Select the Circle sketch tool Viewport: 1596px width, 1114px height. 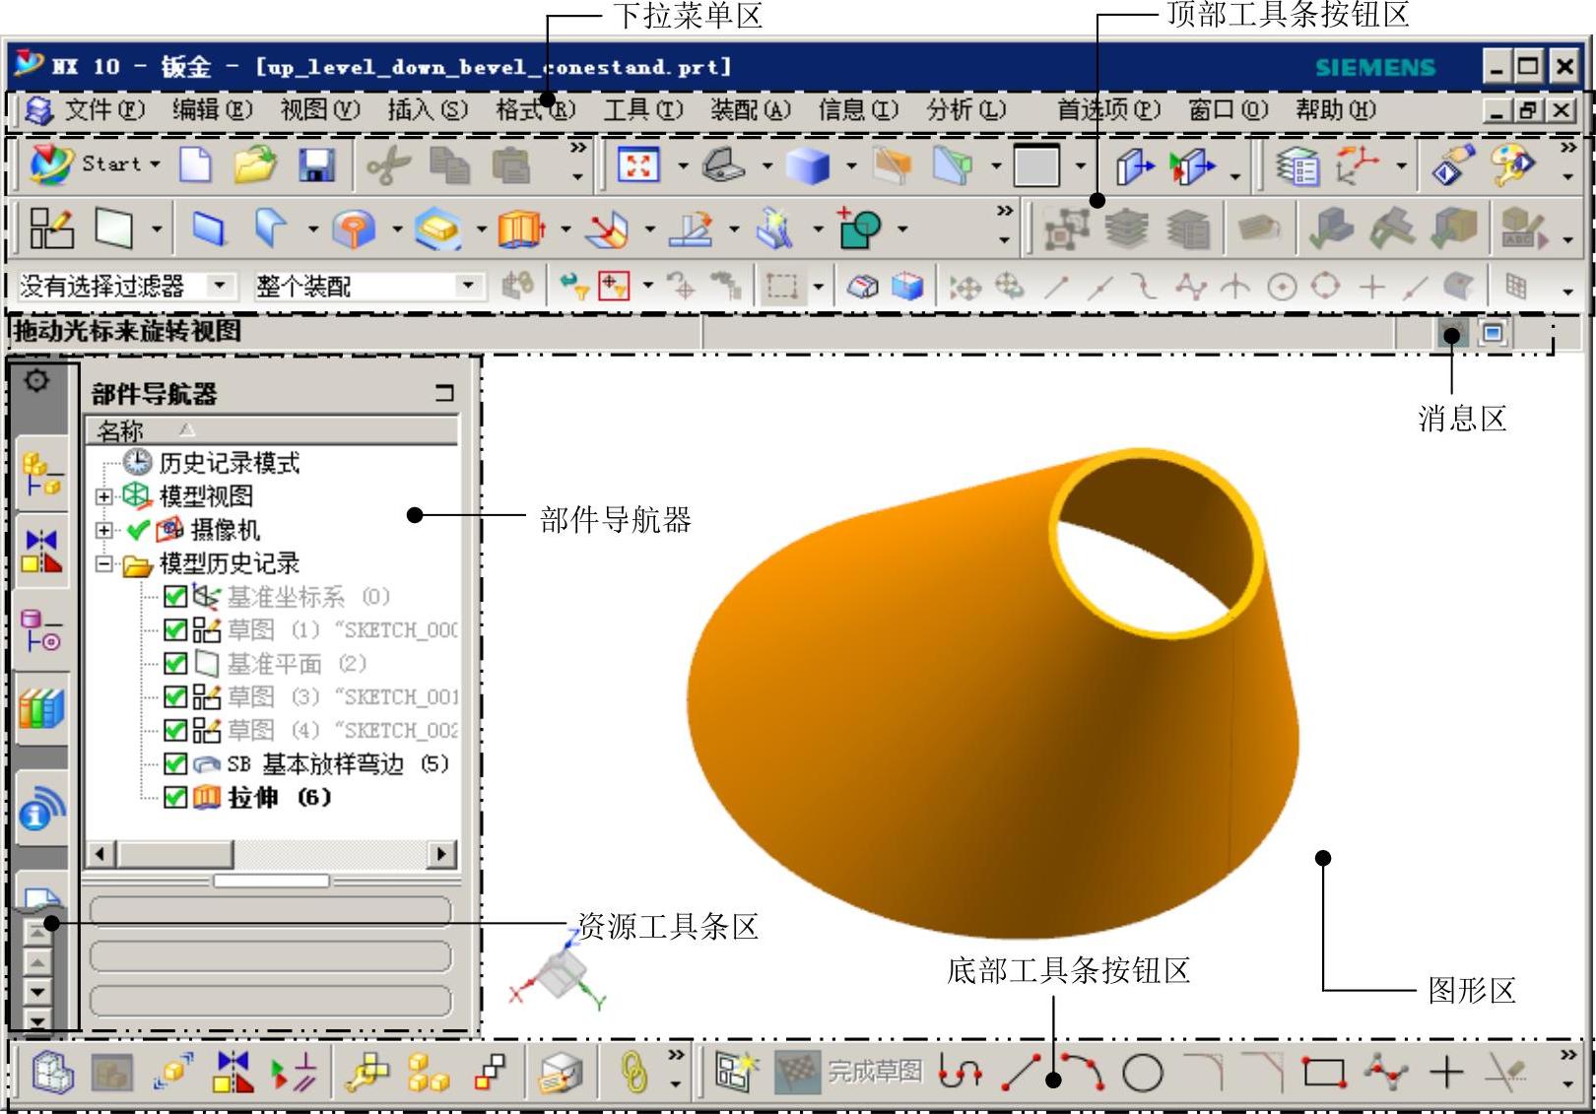(1143, 1072)
